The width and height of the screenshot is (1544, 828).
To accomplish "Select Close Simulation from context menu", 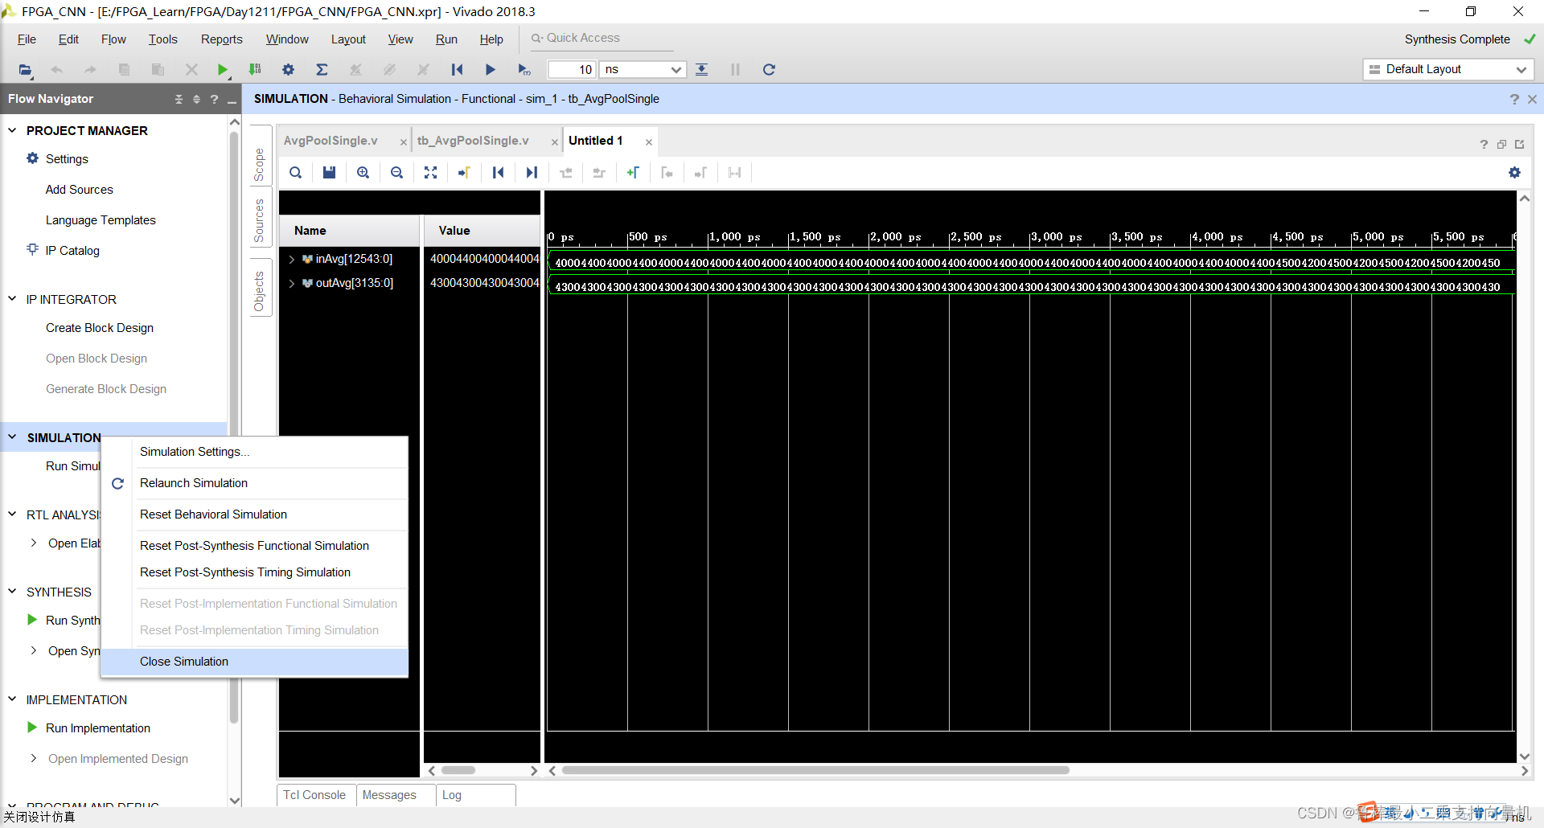I will pos(255,662).
